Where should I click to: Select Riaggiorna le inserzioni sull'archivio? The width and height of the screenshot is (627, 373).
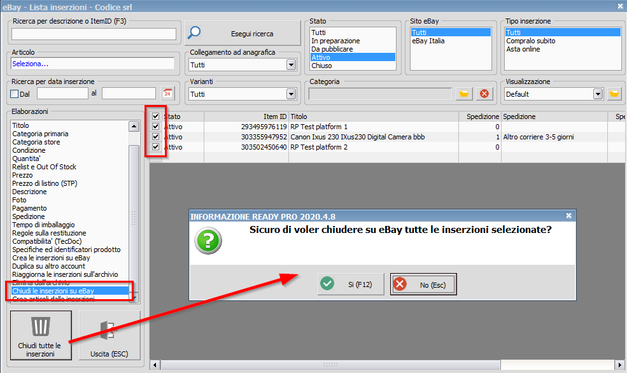point(69,274)
